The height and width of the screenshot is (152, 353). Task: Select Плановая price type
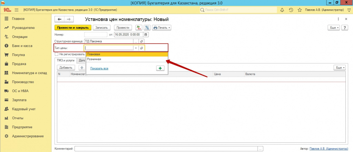[127, 54]
